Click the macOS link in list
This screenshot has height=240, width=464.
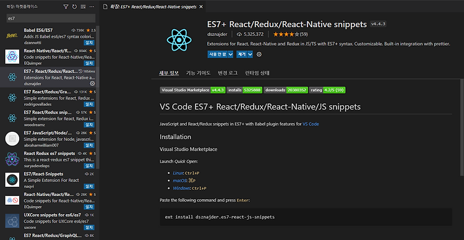(x=180, y=181)
